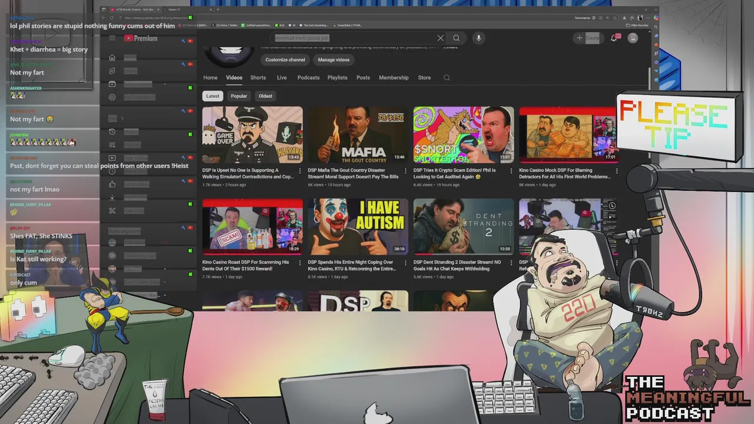Screen dimensions: 754x424
Task: Open the History clock icon in the sidebar
Action: tap(112, 131)
